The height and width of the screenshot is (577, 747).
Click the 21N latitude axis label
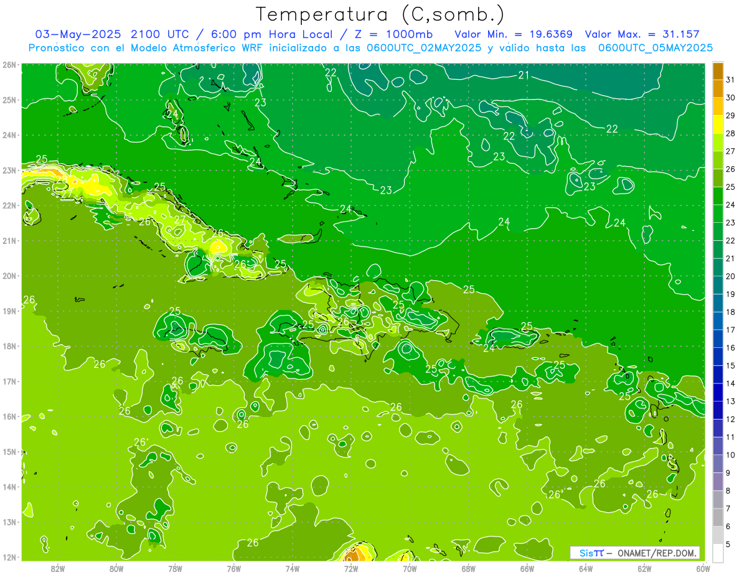coord(9,241)
